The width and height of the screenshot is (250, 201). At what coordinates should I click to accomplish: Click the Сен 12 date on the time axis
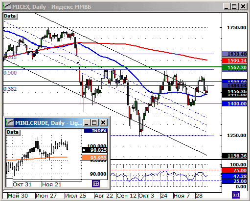click(x=127, y=196)
